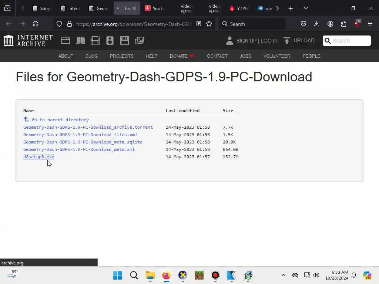Switch to the Sony tab

pos(41,9)
